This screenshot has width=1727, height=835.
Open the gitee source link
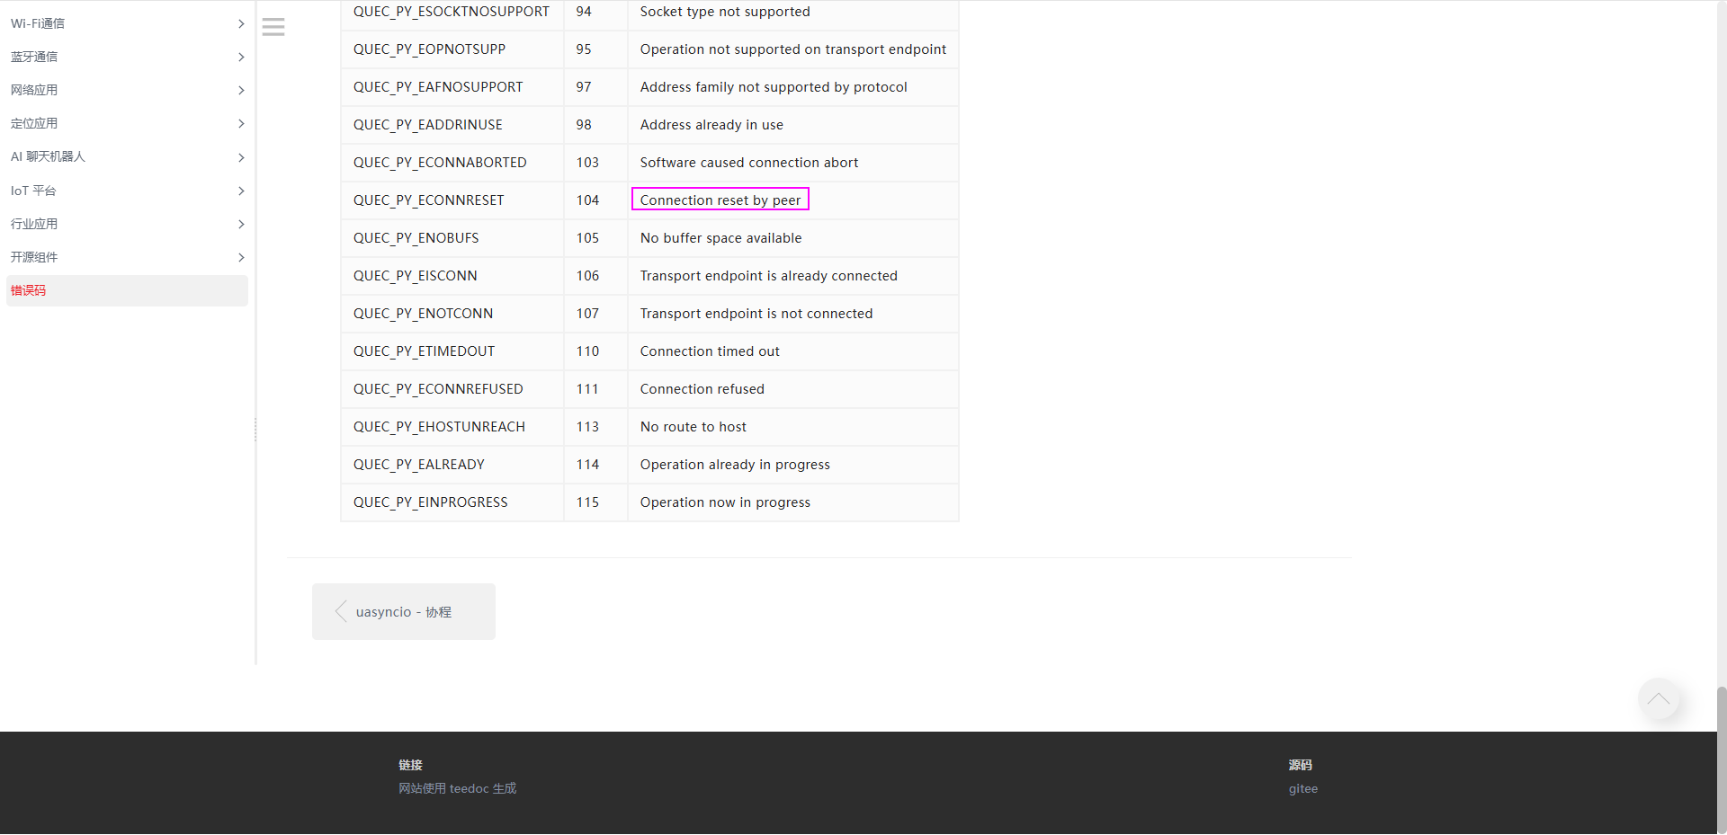tap(1302, 788)
